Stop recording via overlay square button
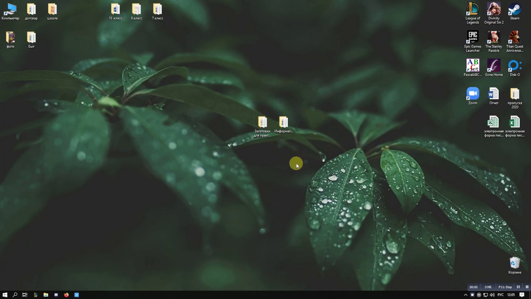This screenshot has width=531, height=299. 527,287
